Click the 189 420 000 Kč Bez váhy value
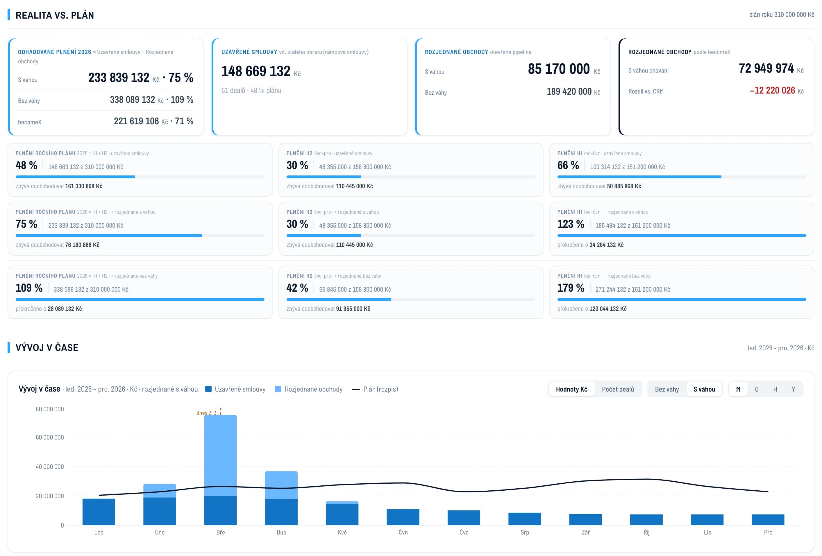 click(x=573, y=92)
